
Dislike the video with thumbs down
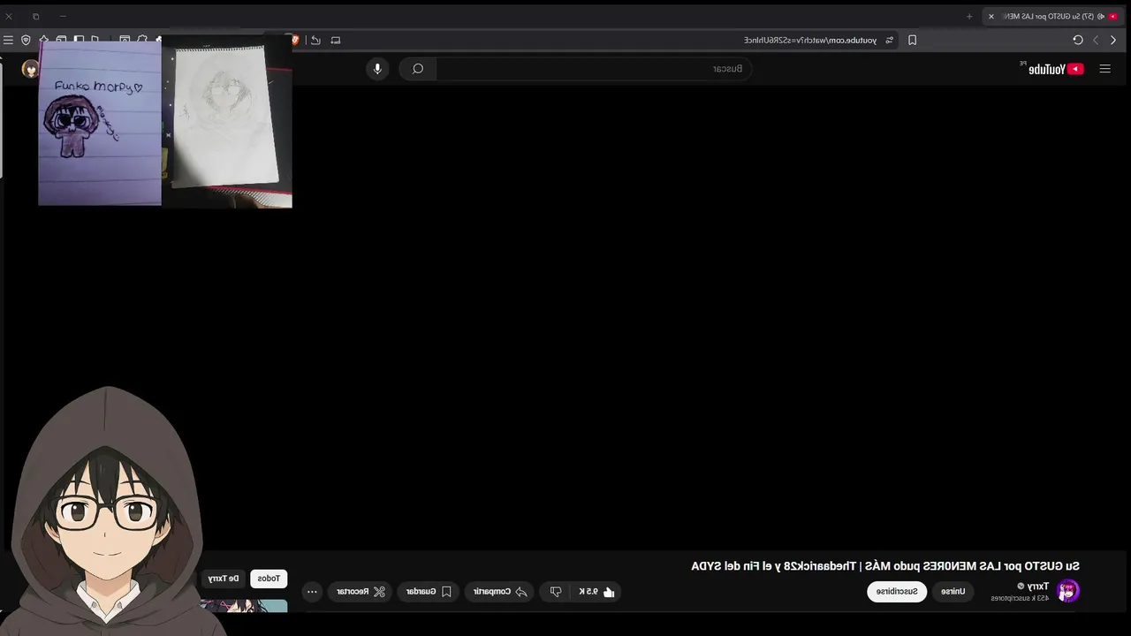tap(556, 592)
